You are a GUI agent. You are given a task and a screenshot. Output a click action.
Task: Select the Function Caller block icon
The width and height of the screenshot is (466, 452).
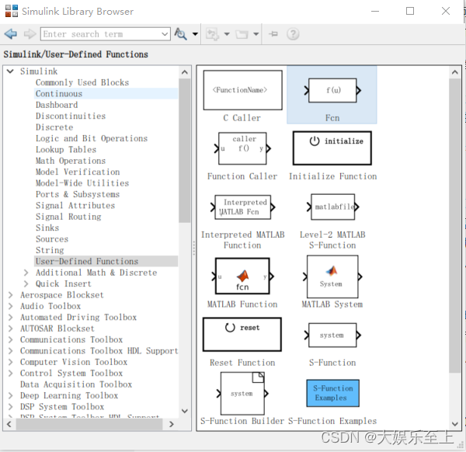(242, 148)
